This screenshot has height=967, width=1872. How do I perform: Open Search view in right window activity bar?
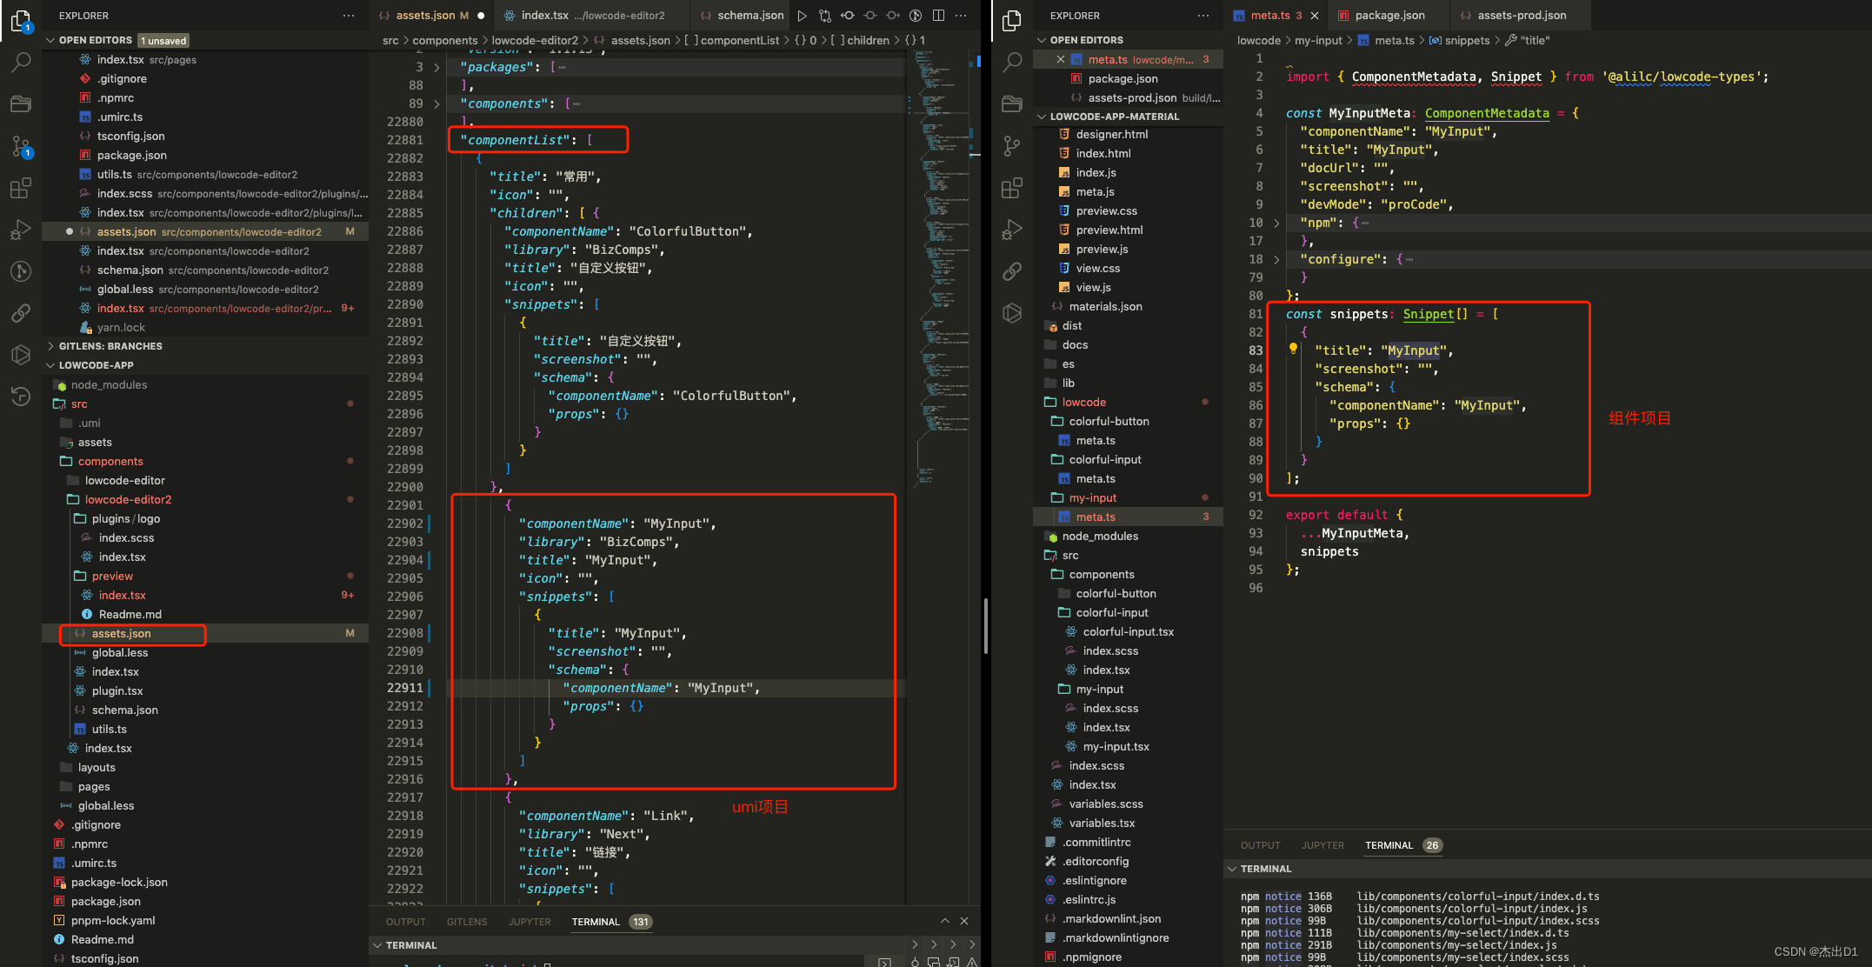(x=1012, y=62)
